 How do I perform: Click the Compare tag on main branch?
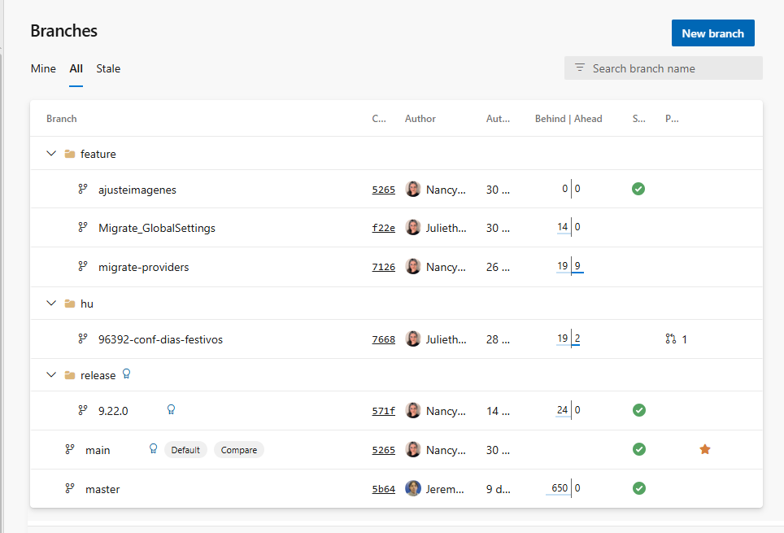coord(239,450)
